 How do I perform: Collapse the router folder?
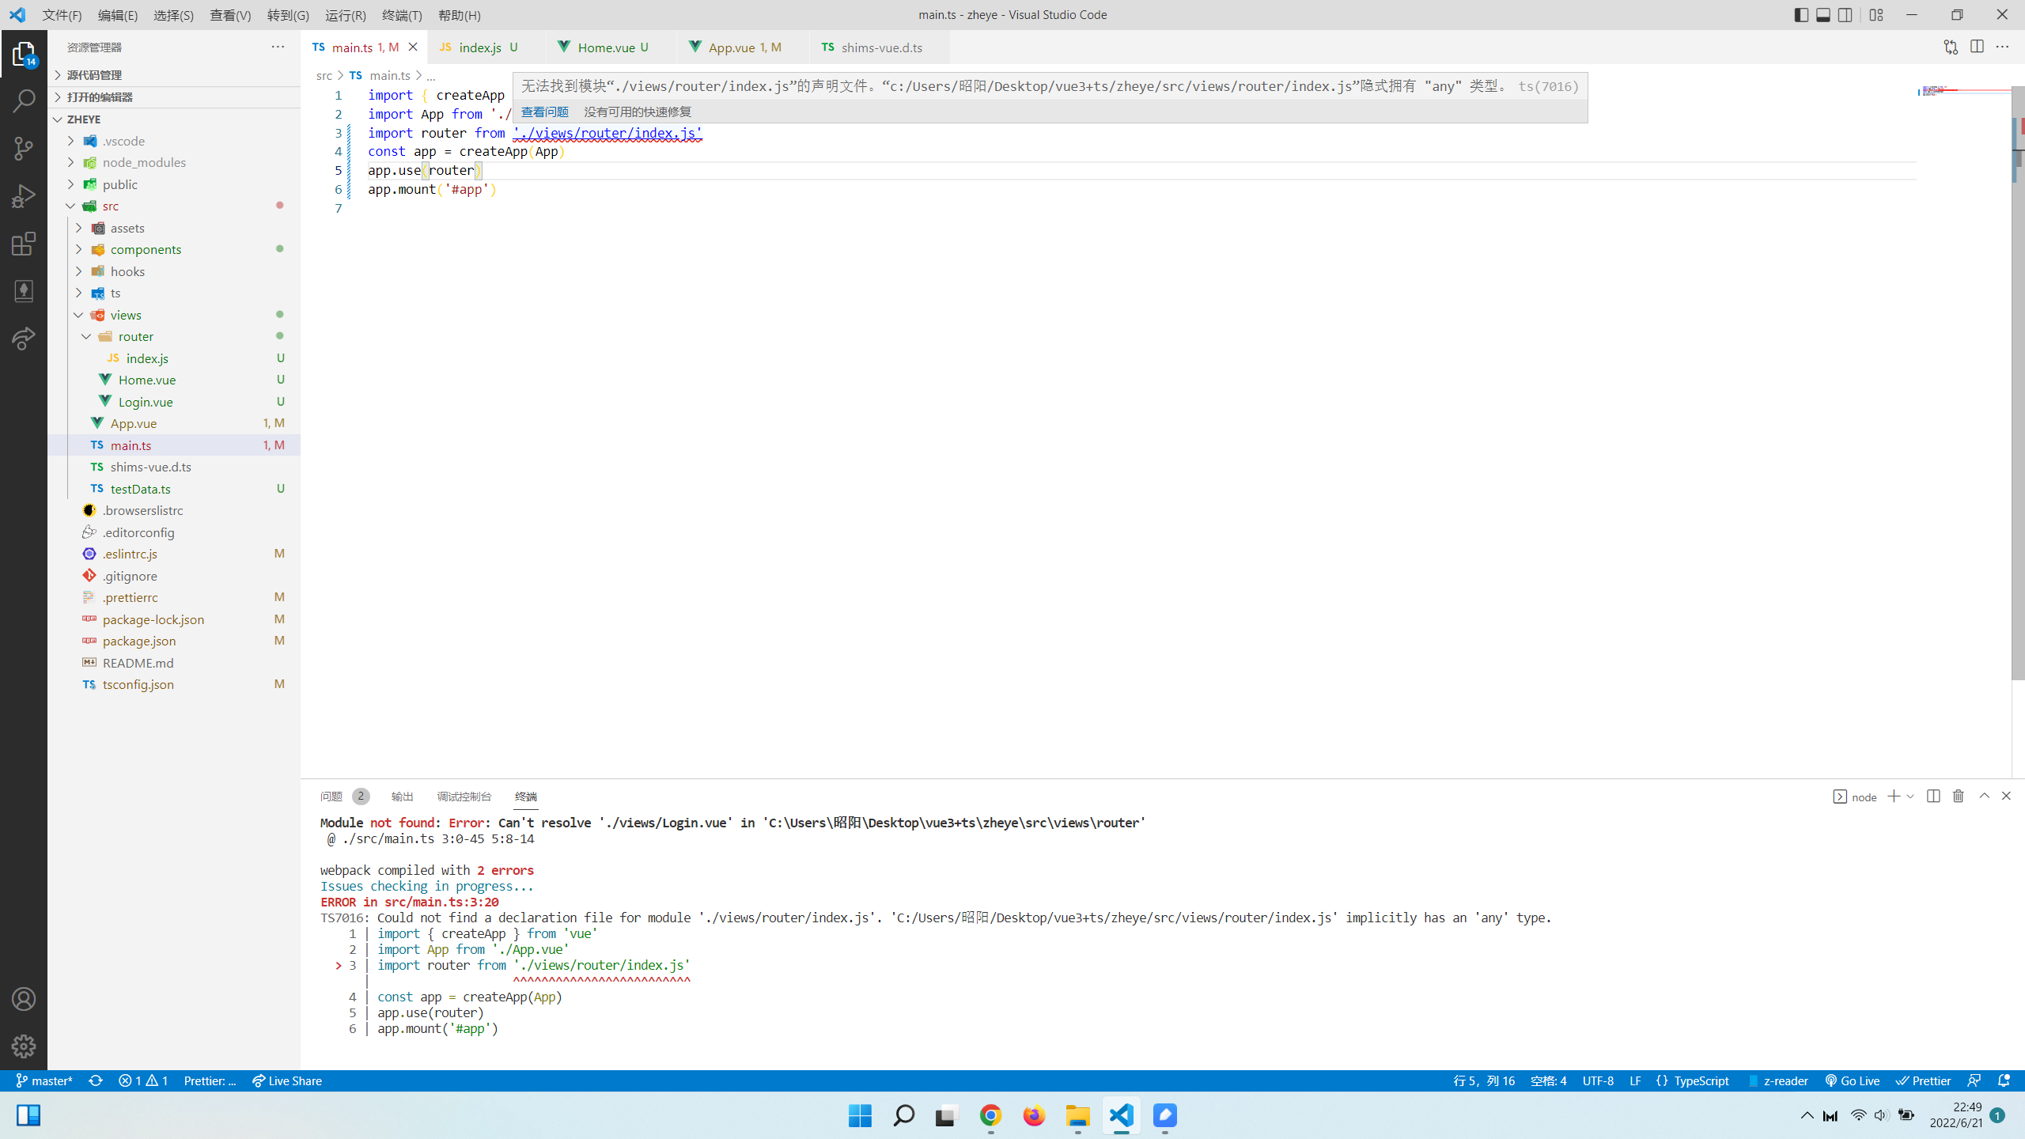point(174,336)
